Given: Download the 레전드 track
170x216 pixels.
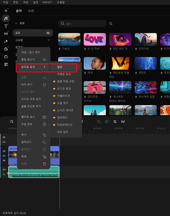Looking at the screenshot, I should 136,73.
